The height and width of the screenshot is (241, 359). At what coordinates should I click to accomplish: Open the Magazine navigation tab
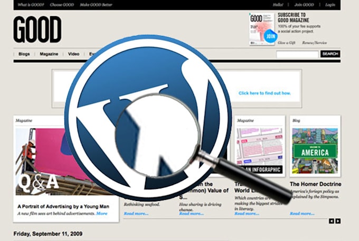(x=49, y=54)
